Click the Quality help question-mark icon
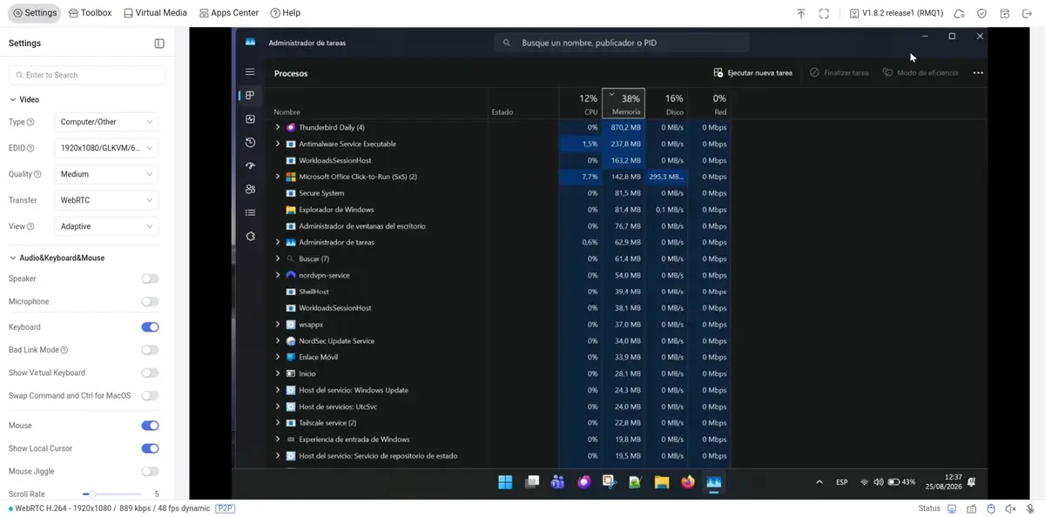 click(37, 174)
